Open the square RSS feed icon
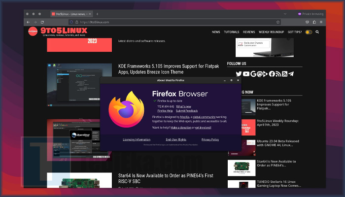The width and height of the screenshot is (345, 197). tap(284, 74)
